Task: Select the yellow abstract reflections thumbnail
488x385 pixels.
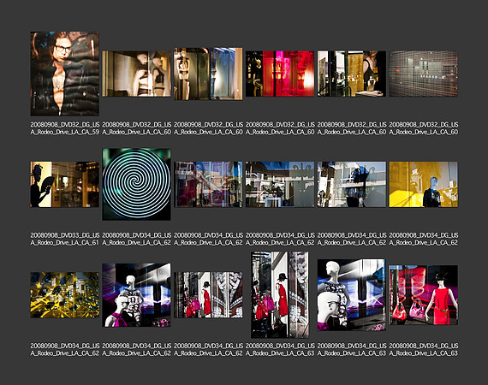Action: [x=65, y=295]
